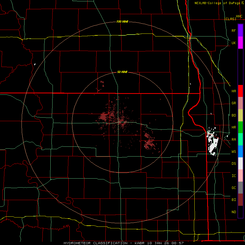Click the "RA" legend label
Screen dimensions: 245x245
tap(234, 140)
